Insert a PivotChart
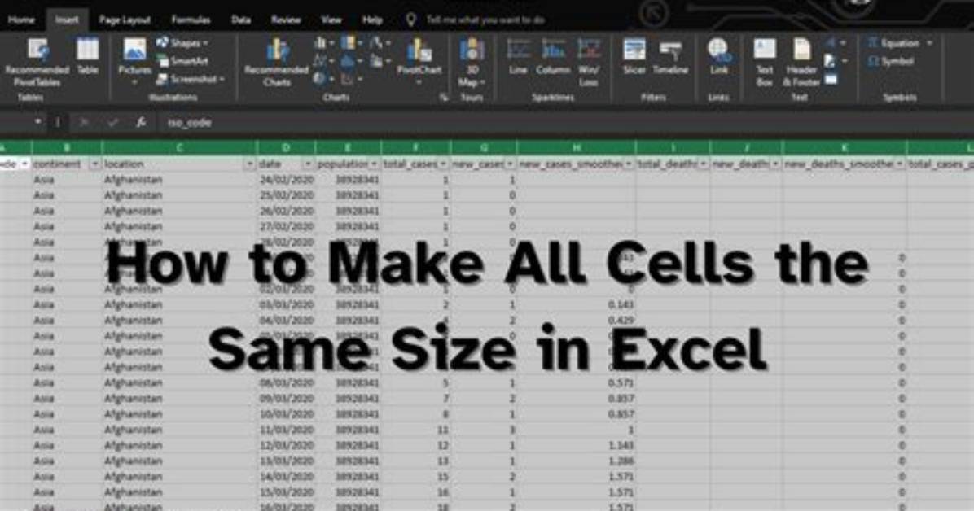 tap(419, 62)
